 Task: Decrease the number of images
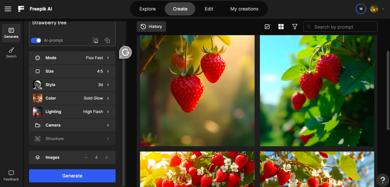86,157
